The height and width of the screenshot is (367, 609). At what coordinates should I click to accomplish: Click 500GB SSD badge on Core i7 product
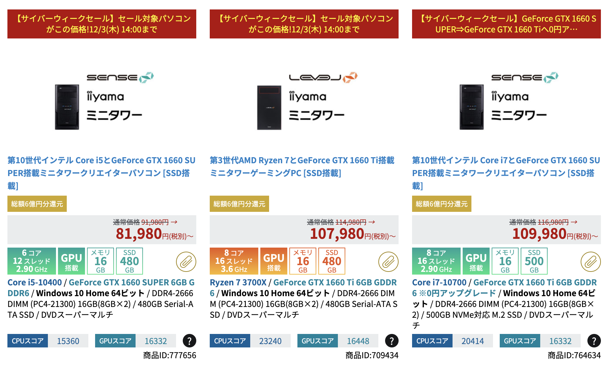coord(534,261)
